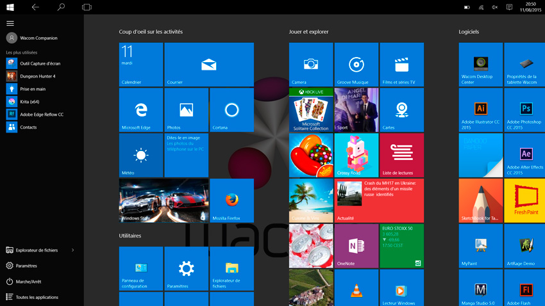Viewport: 545px width, 306px height.
Task: Open Propriétés de la tablette Wacom tile
Action: pos(524,65)
